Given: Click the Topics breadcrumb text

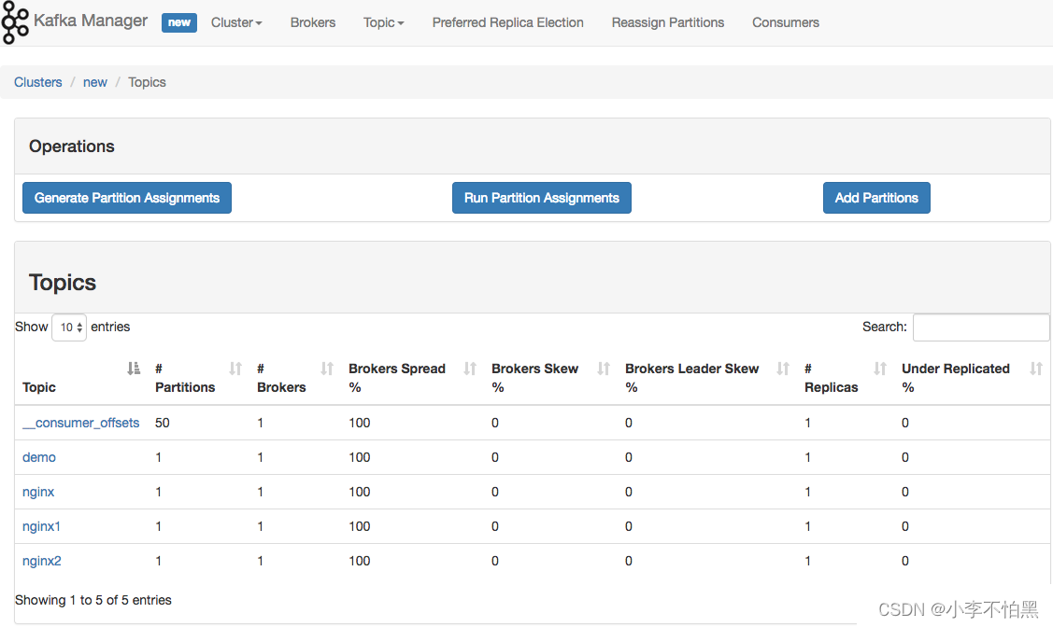Looking at the screenshot, I should point(147,82).
